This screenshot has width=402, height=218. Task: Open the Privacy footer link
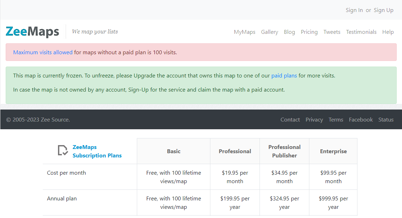tap(314, 119)
